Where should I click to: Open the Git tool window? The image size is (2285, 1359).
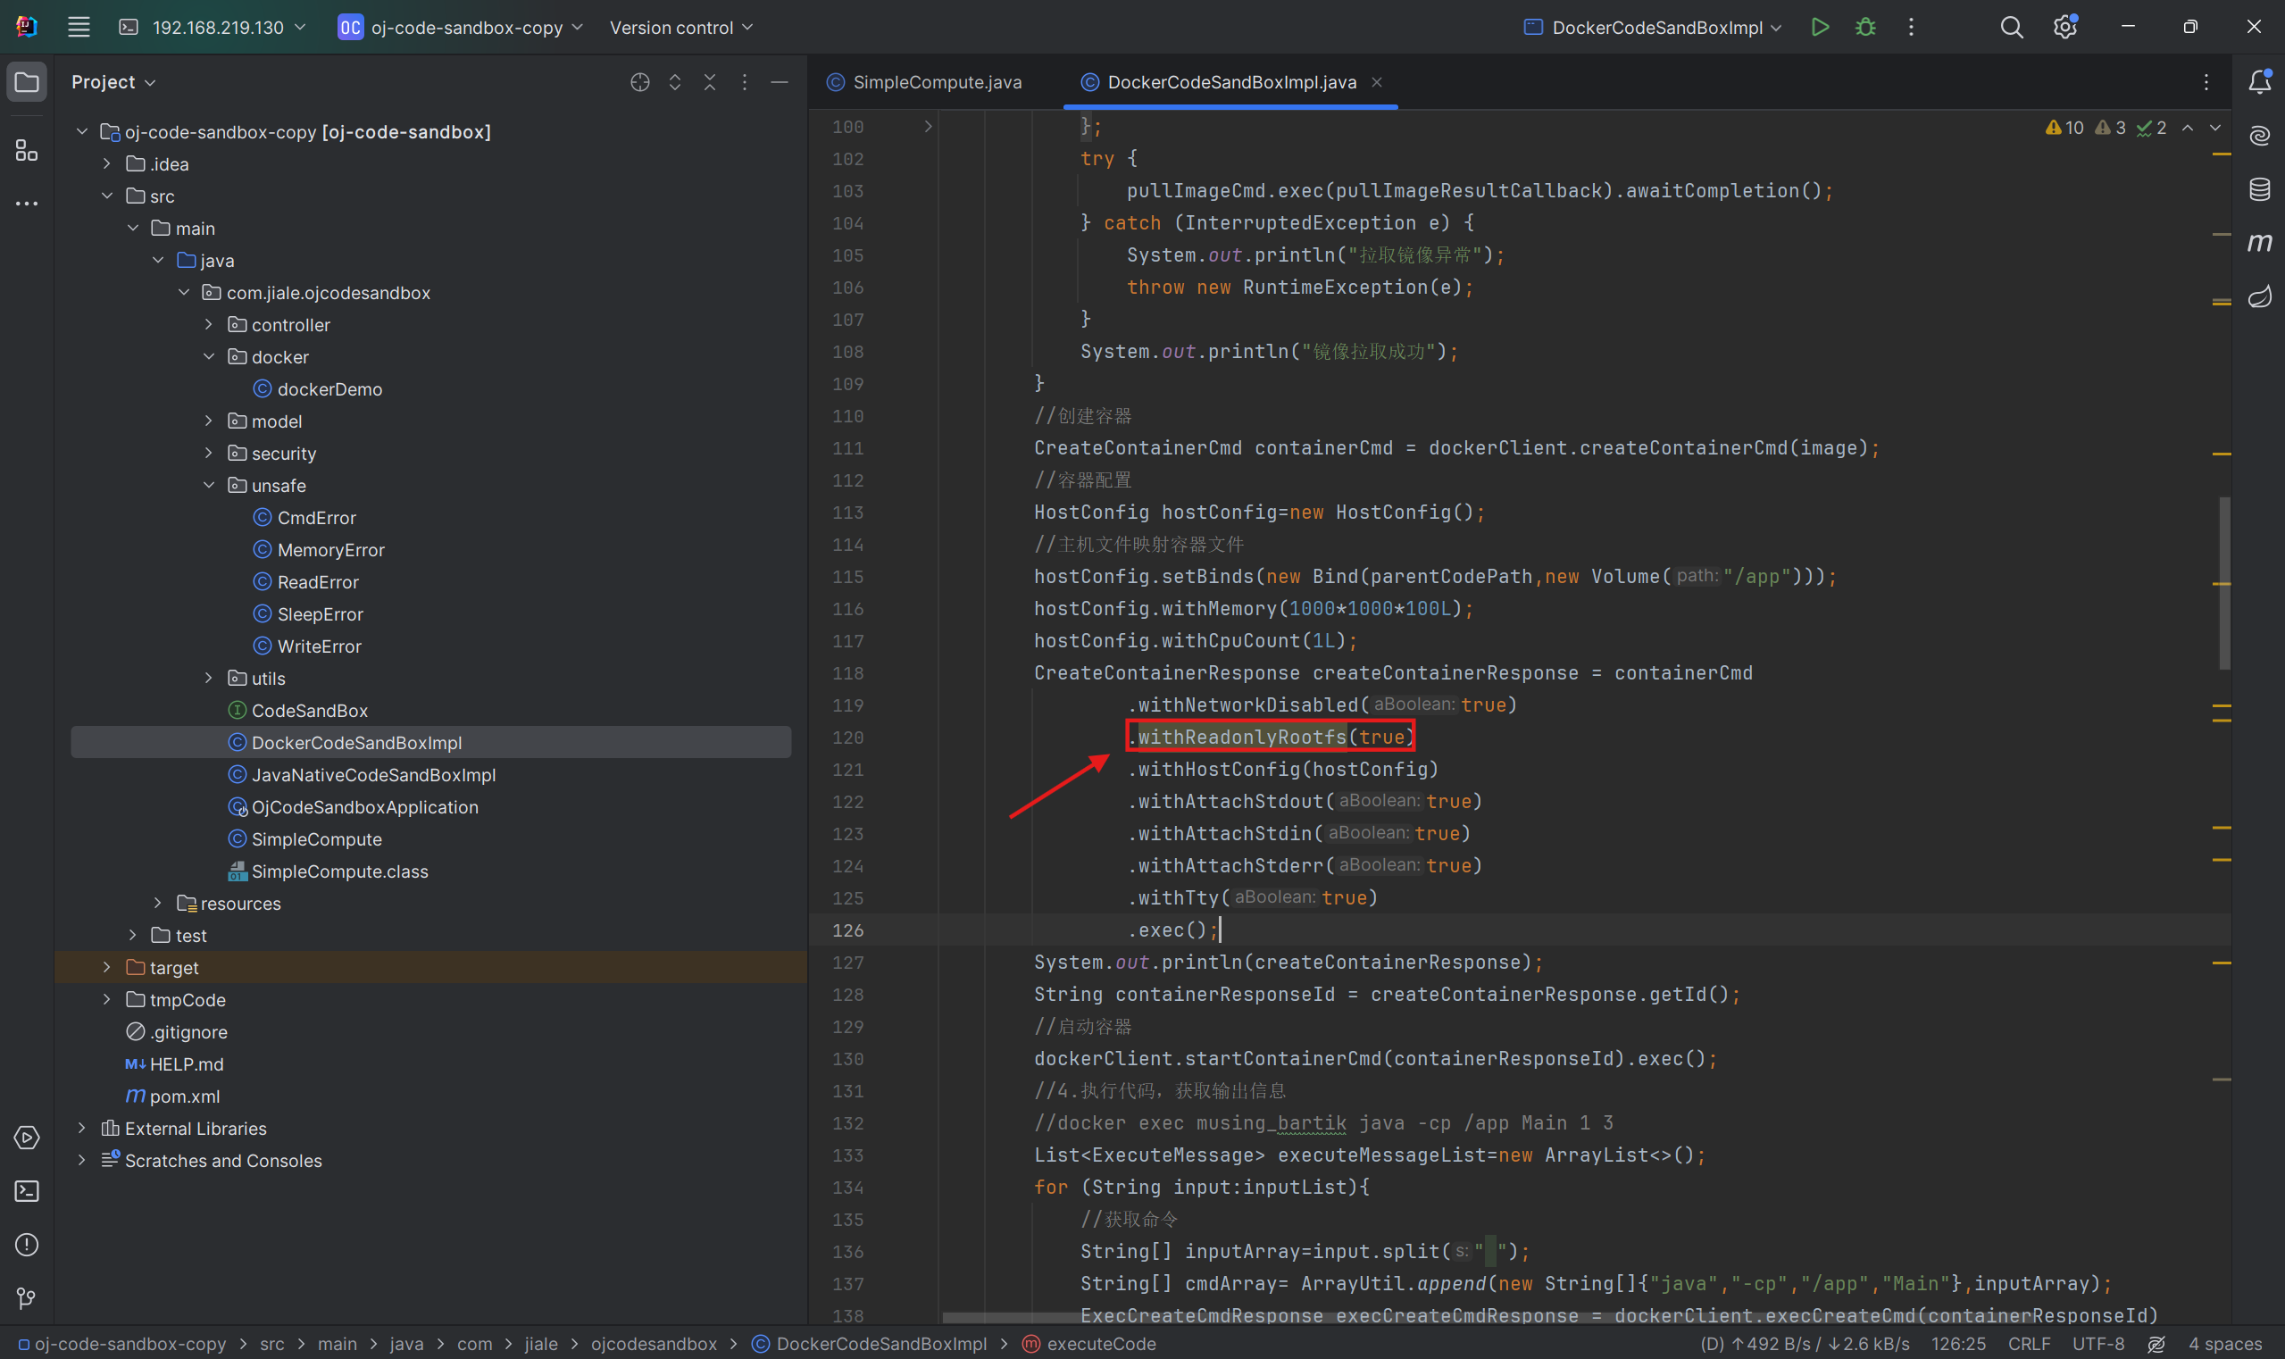point(27,1297)
